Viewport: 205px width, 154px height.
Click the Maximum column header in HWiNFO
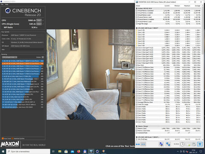187,6
